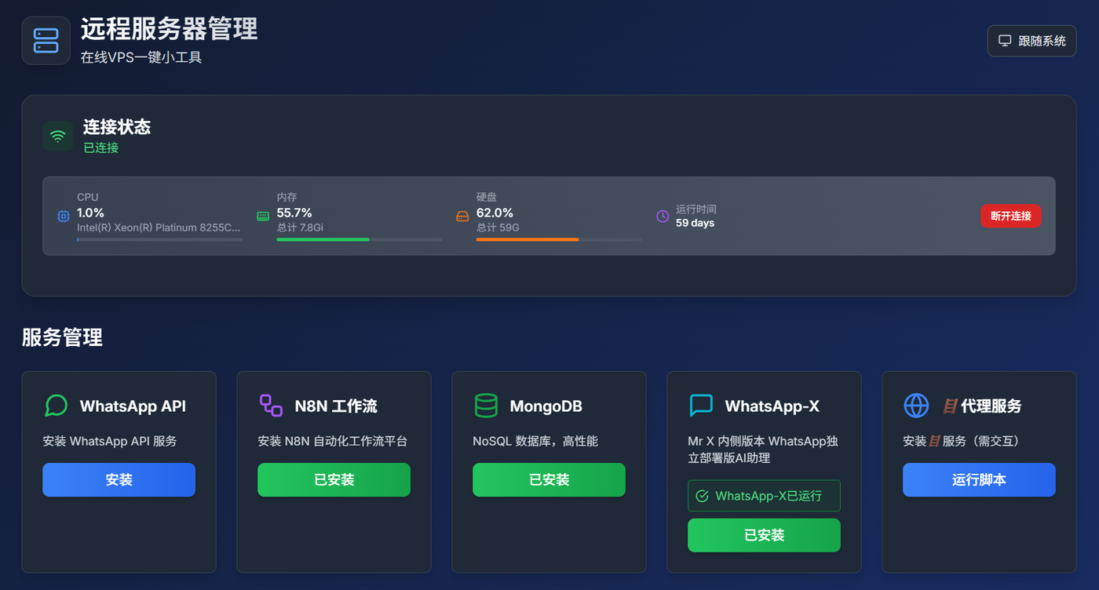Click the 在线VPS一键小工具 subtitle
Screen dimensions: 1099x590
coord(141,57)
